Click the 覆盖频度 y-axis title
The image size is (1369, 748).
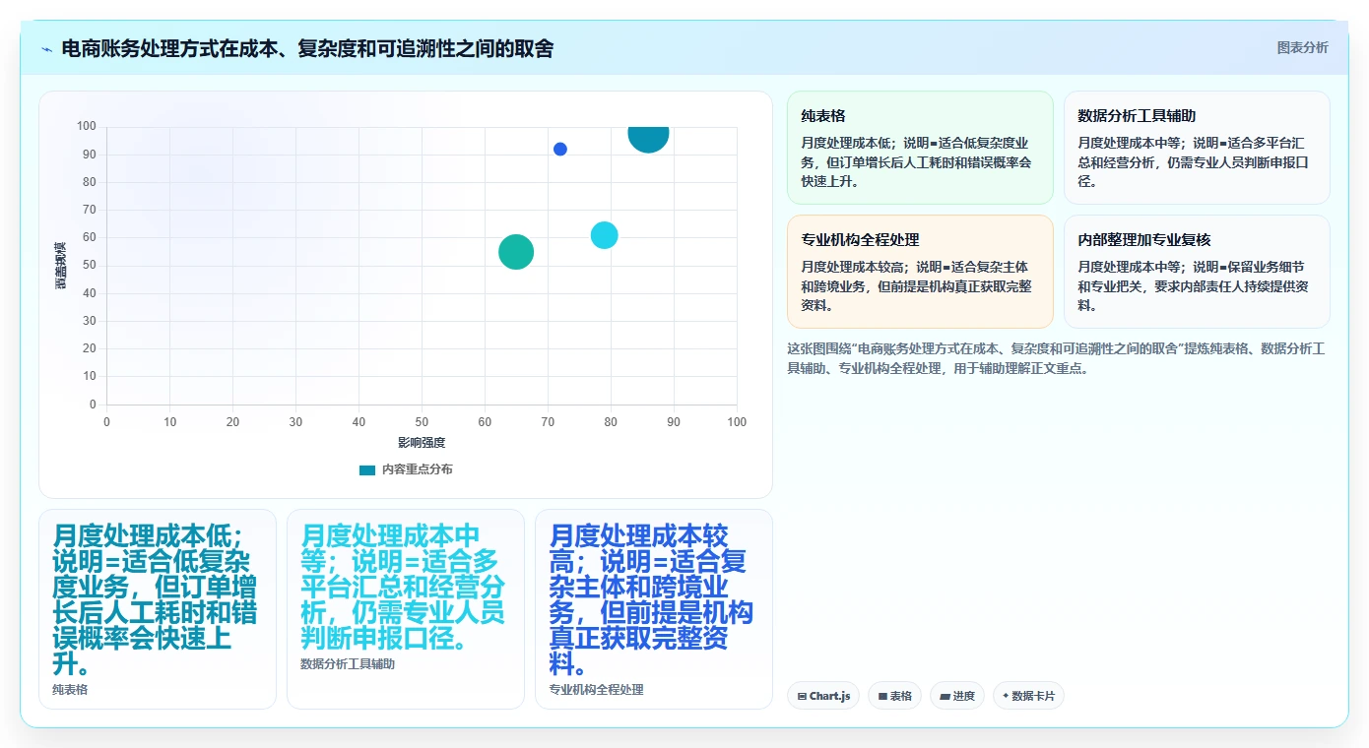point(61,265)
